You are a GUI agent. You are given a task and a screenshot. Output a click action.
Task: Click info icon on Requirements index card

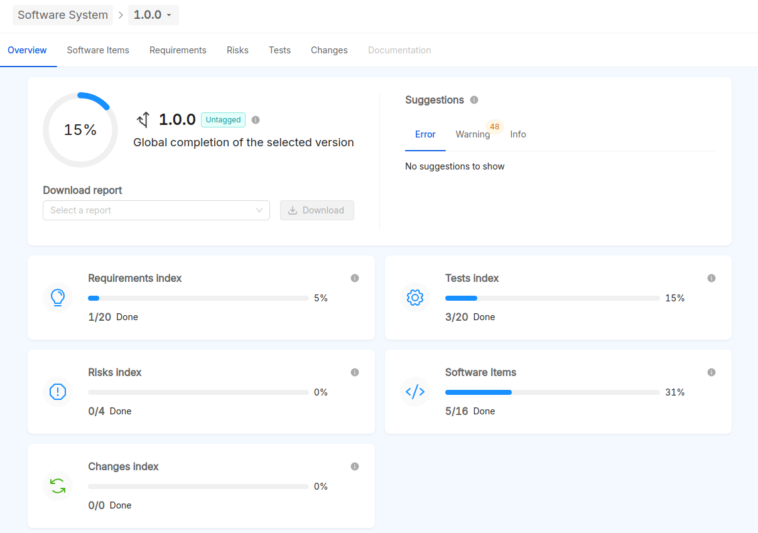coord(355,278)
